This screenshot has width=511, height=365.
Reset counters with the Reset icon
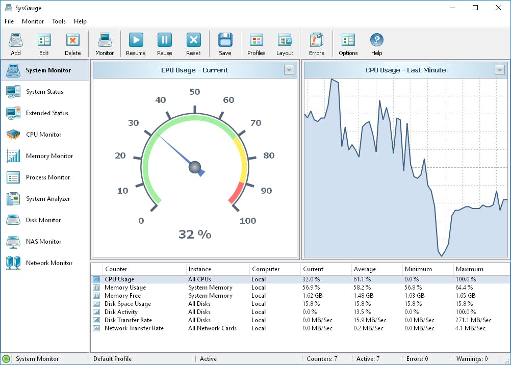tap(193, 44)
